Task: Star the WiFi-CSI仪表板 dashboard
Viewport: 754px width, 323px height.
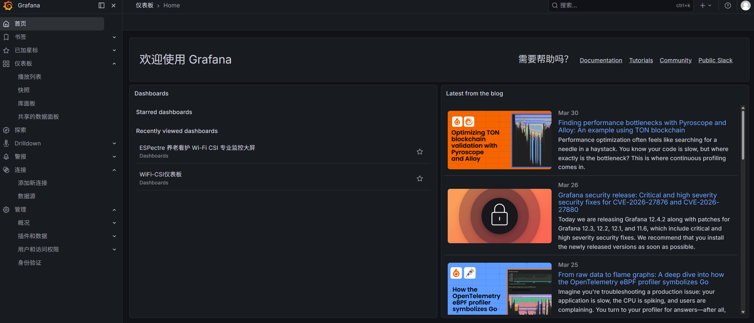Action: (x=420, y=178)
